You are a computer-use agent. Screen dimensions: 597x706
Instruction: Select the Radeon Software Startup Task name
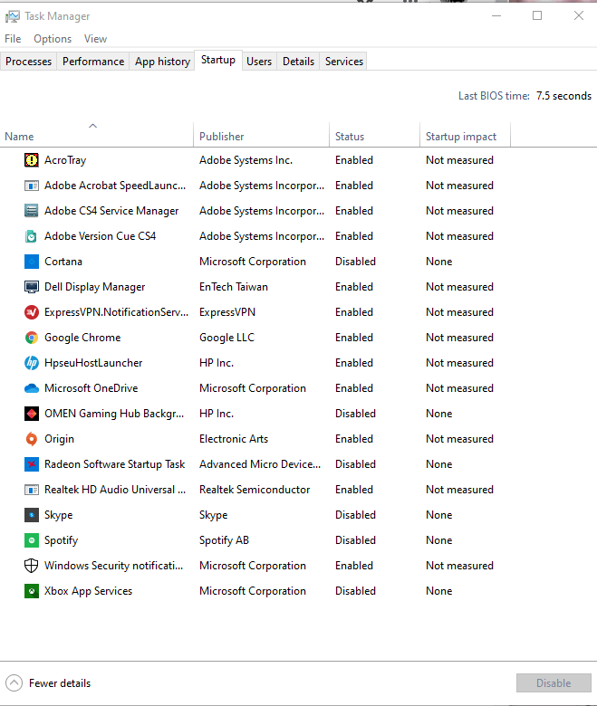click(114, 464)
